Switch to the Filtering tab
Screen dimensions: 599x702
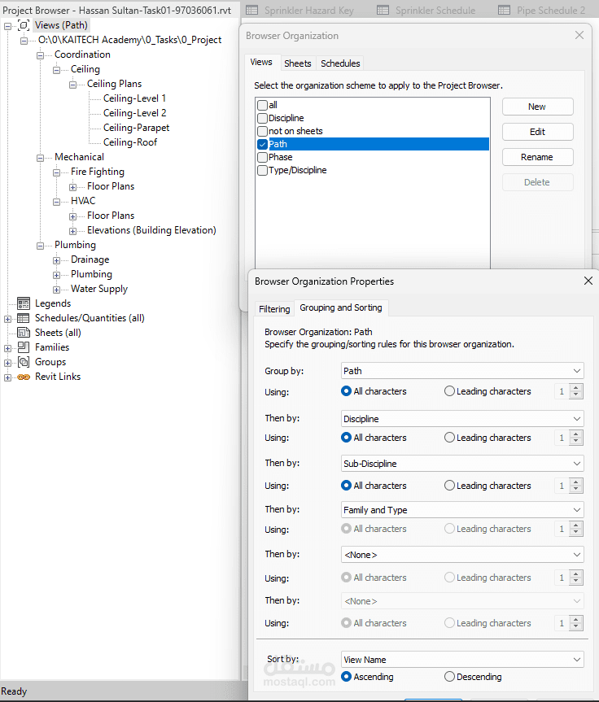tap(274, 309)
